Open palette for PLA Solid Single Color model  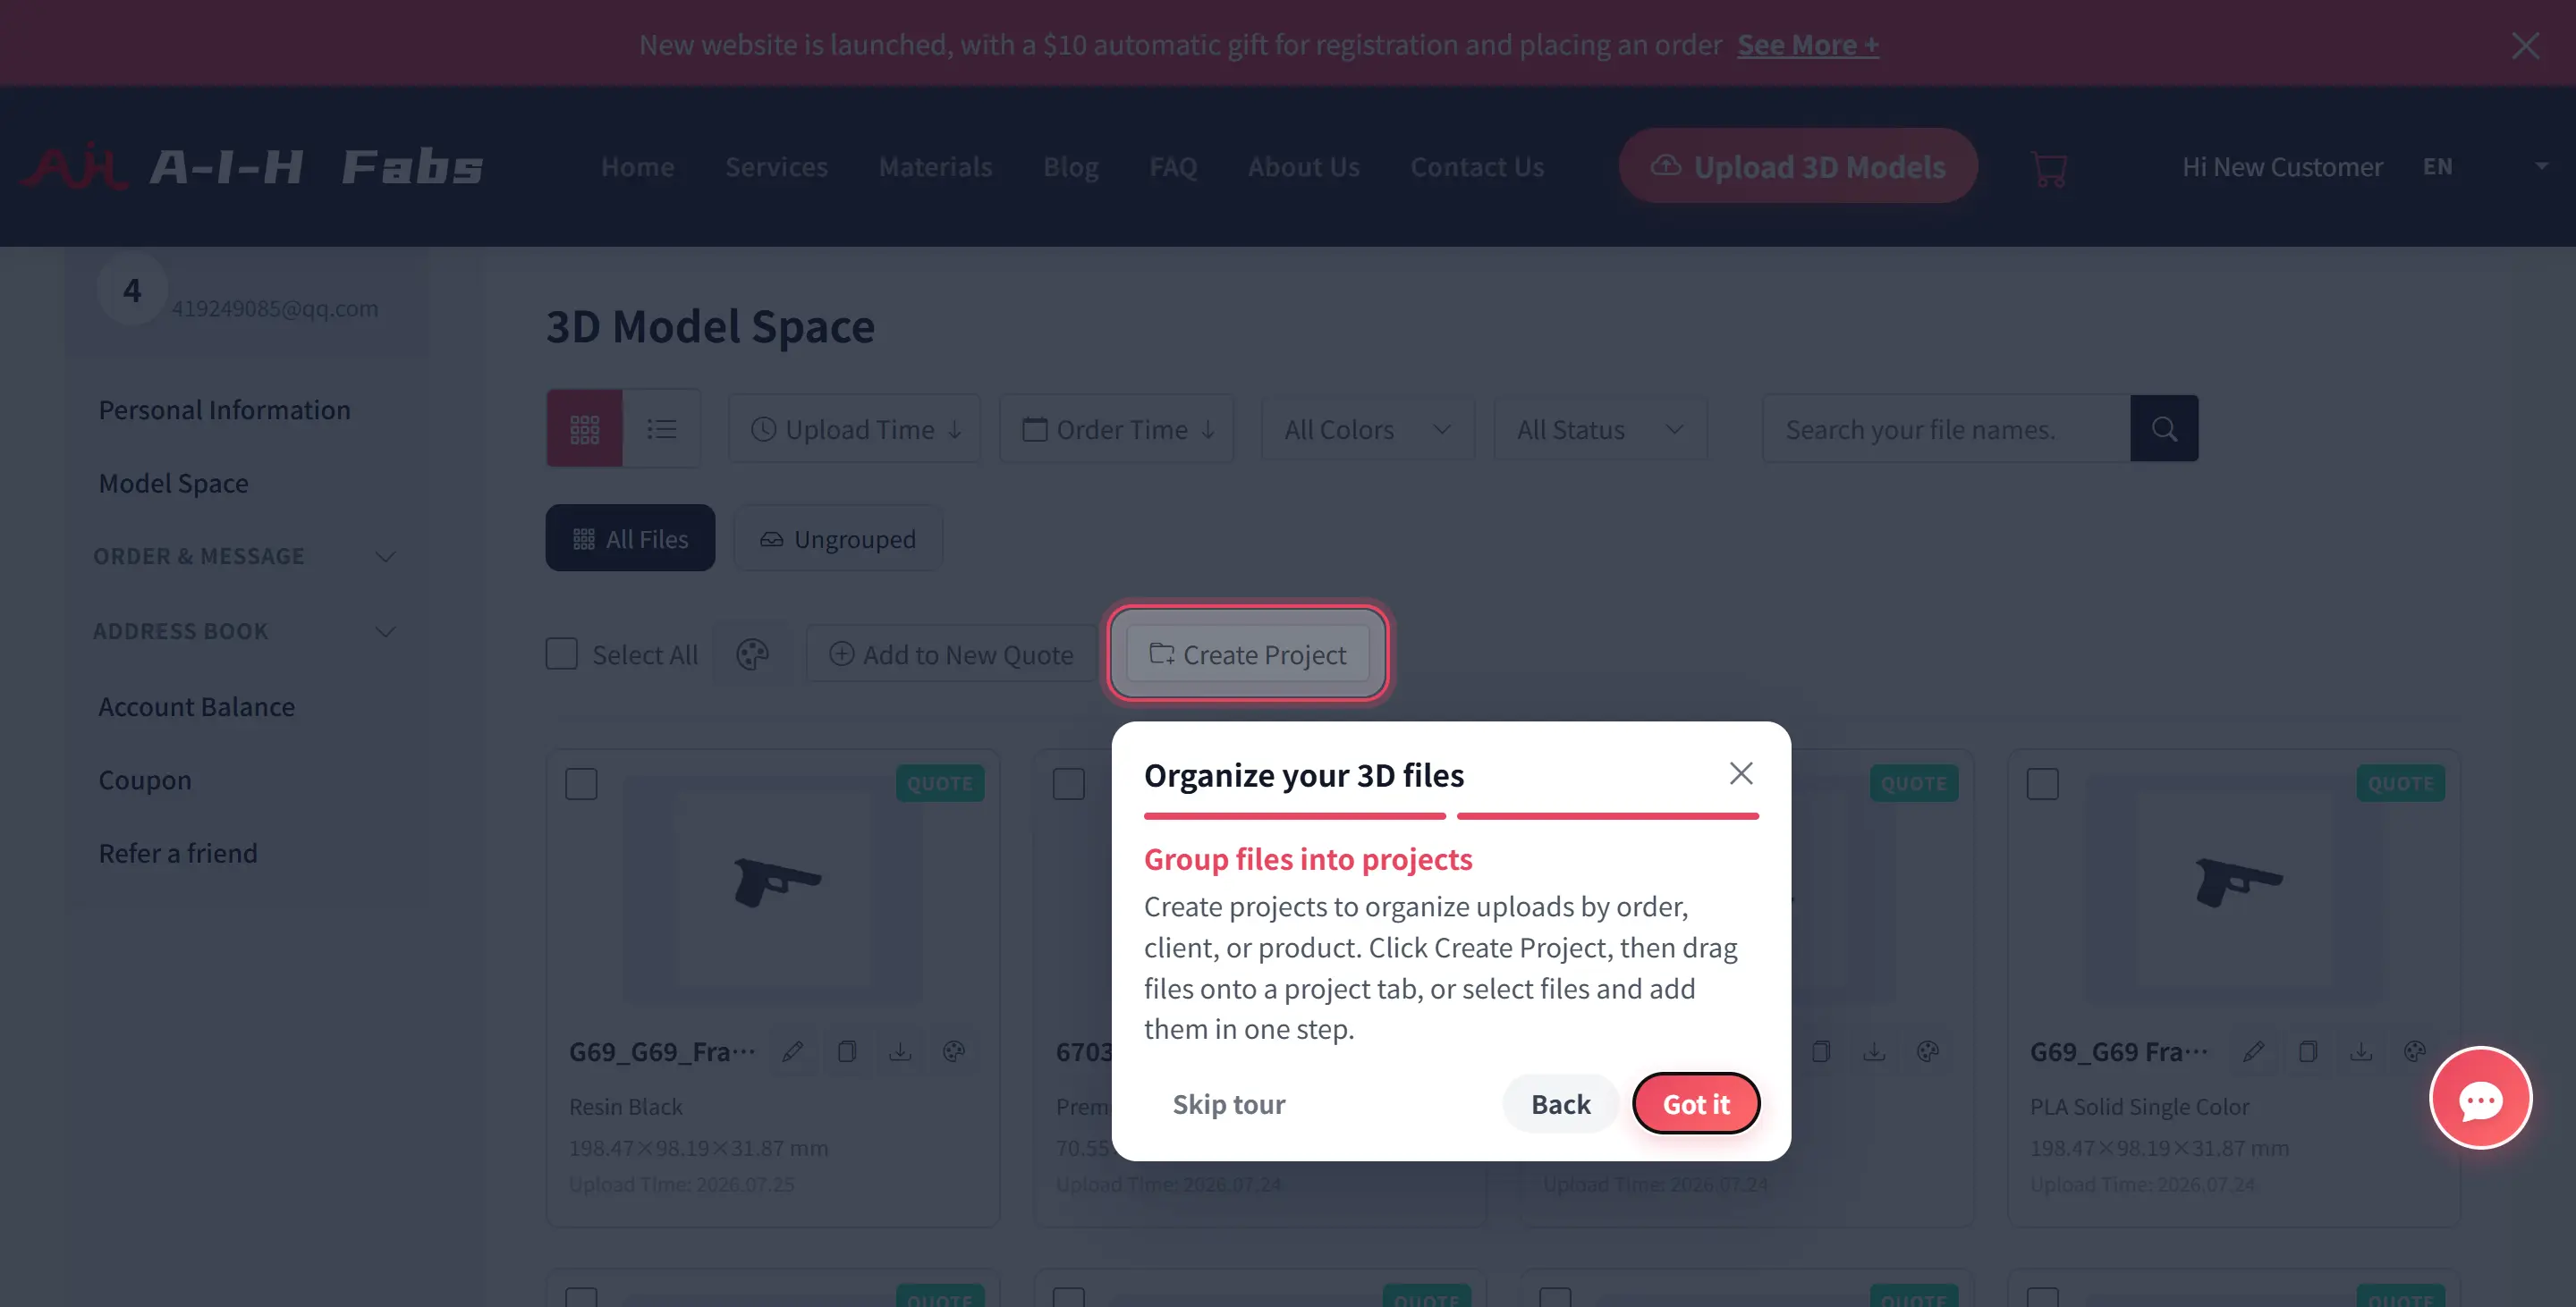tap(2415, 1051)
